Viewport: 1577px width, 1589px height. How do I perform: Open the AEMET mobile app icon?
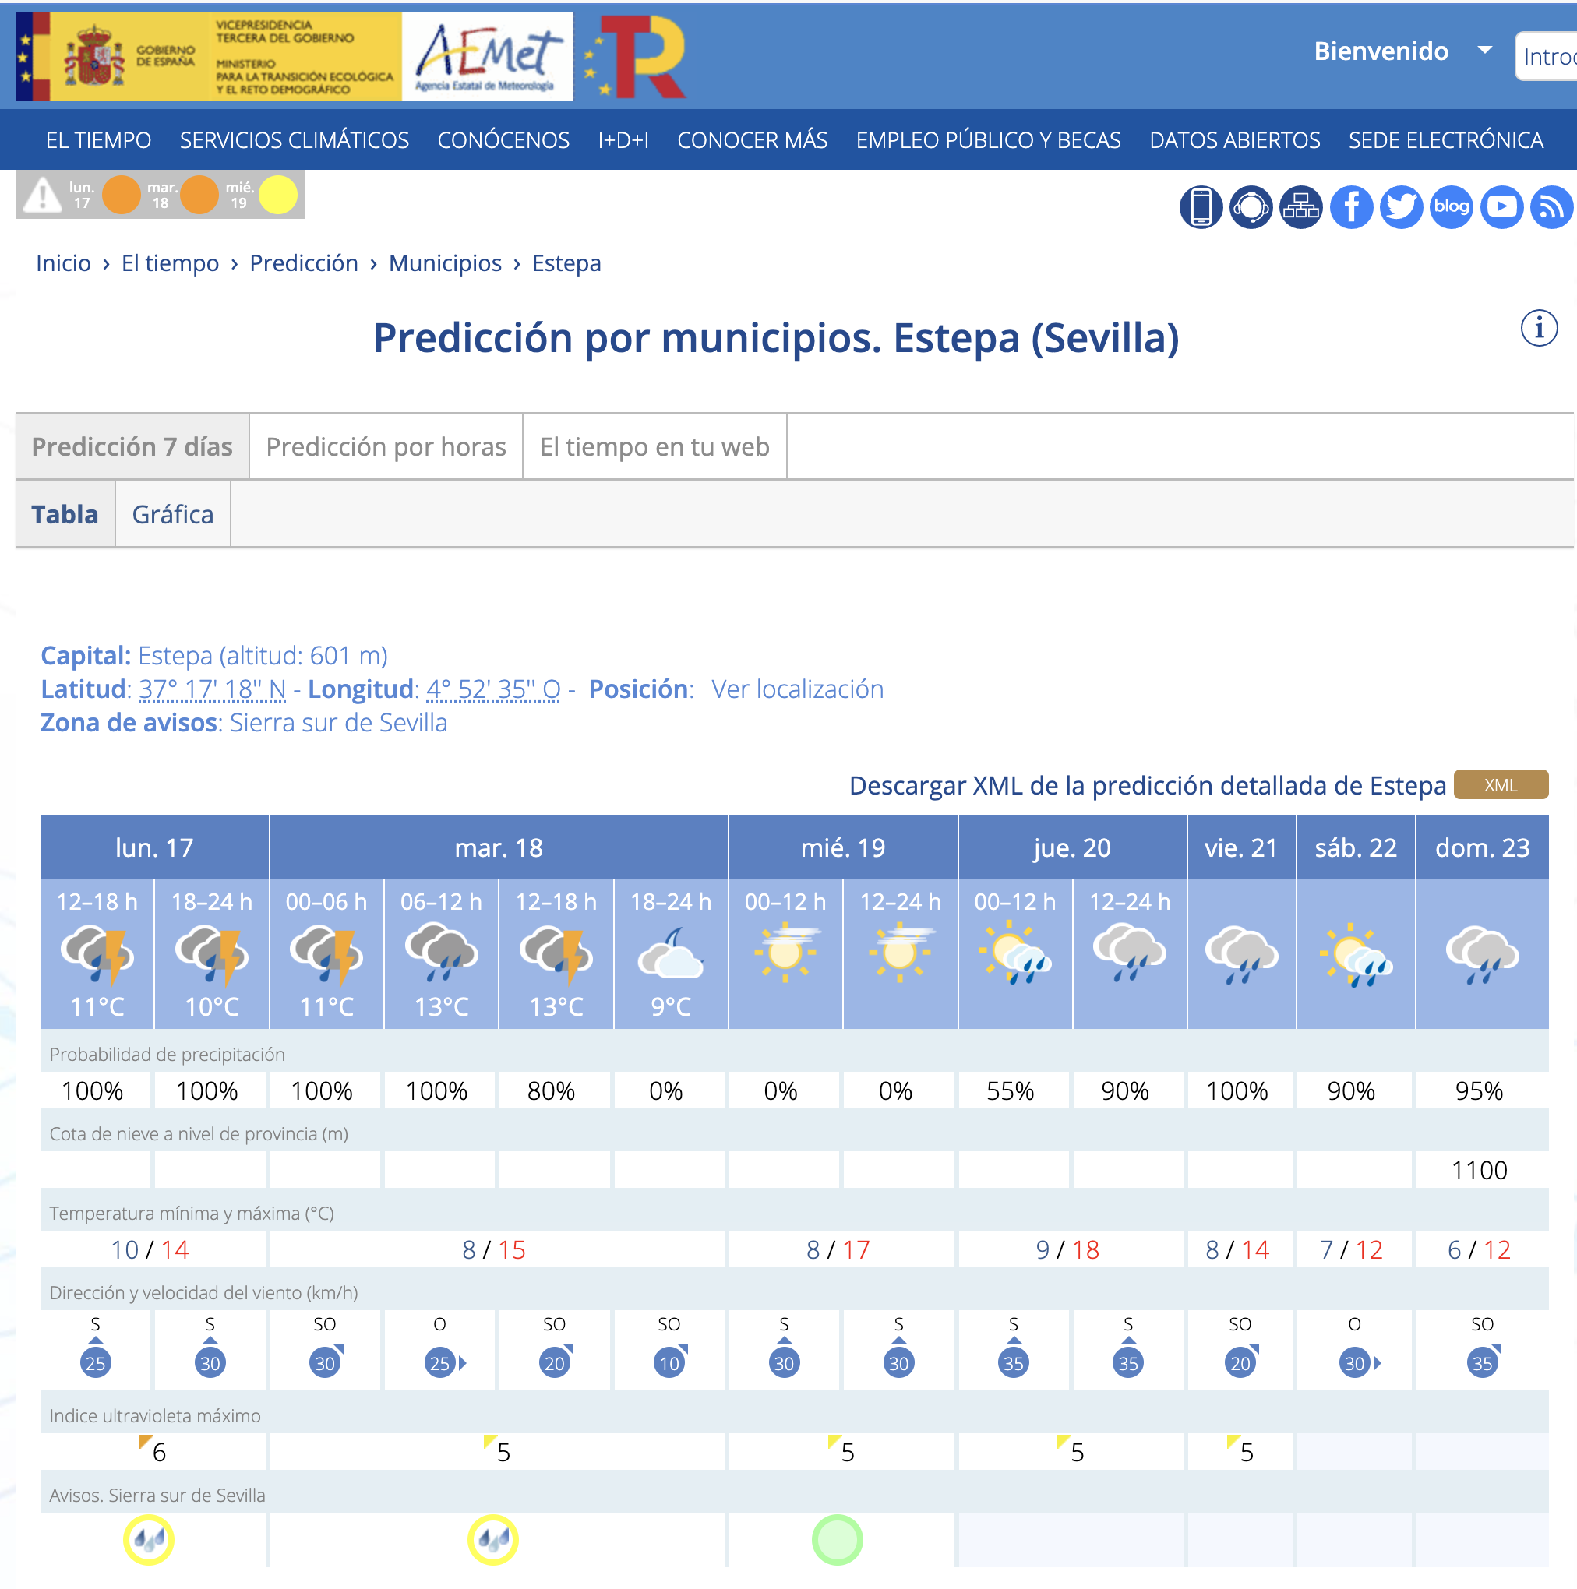[1199, 206]
